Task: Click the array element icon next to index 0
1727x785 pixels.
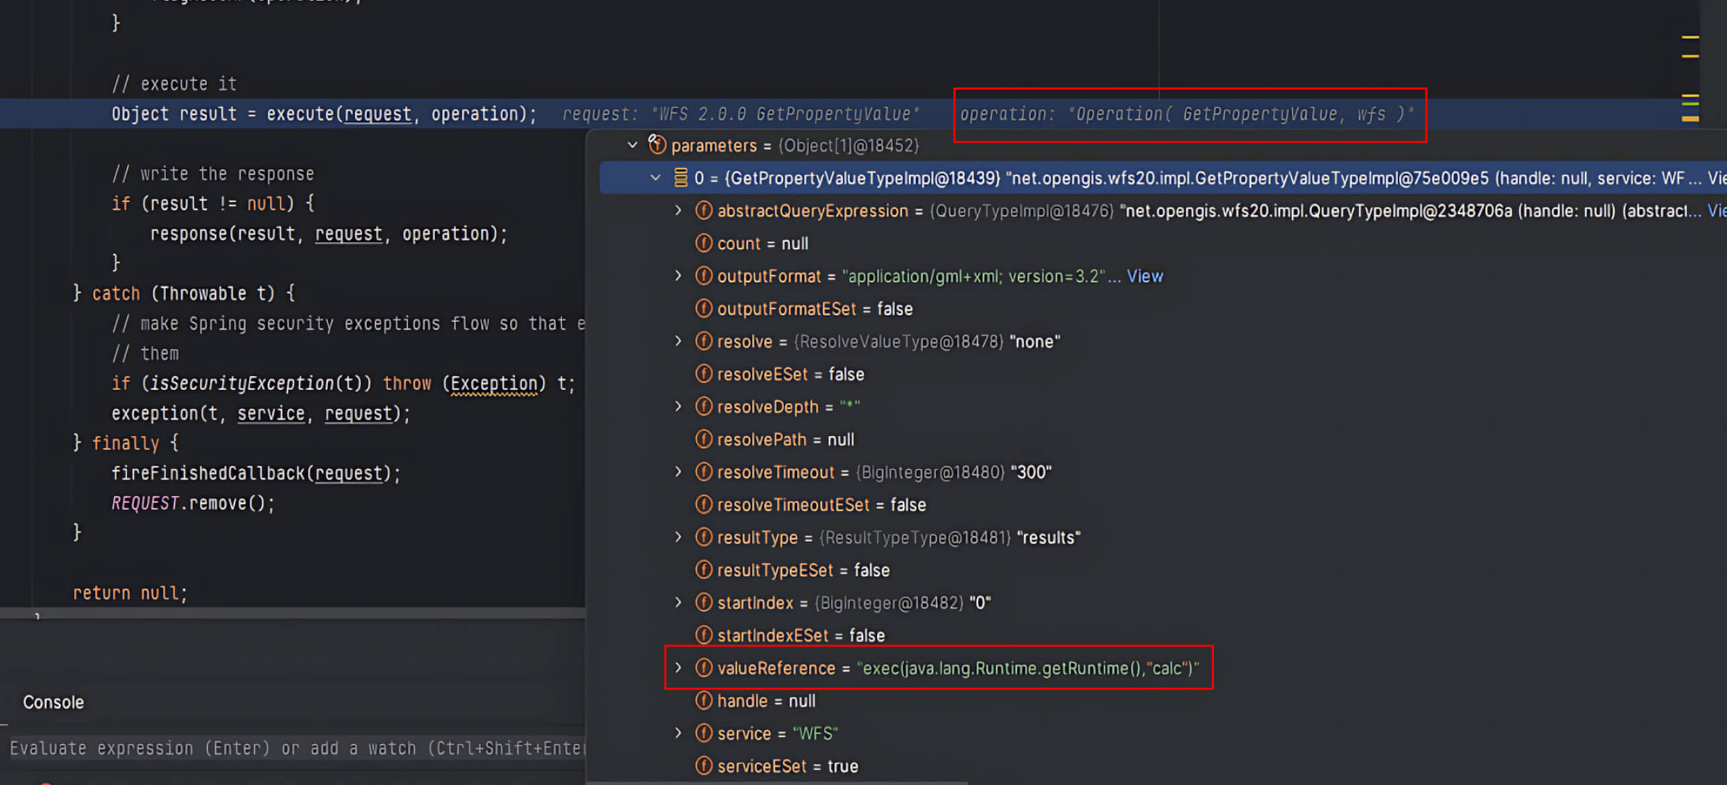Action: pyautogui.click(x=681, y=178)
